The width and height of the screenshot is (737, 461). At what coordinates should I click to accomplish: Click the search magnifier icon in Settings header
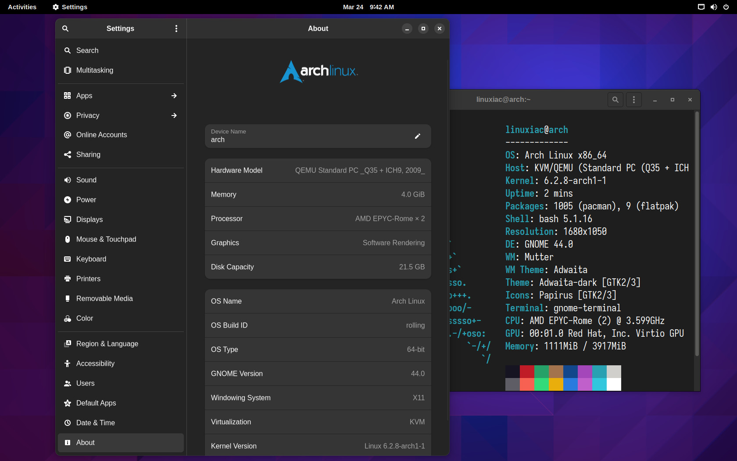[65, 29]
